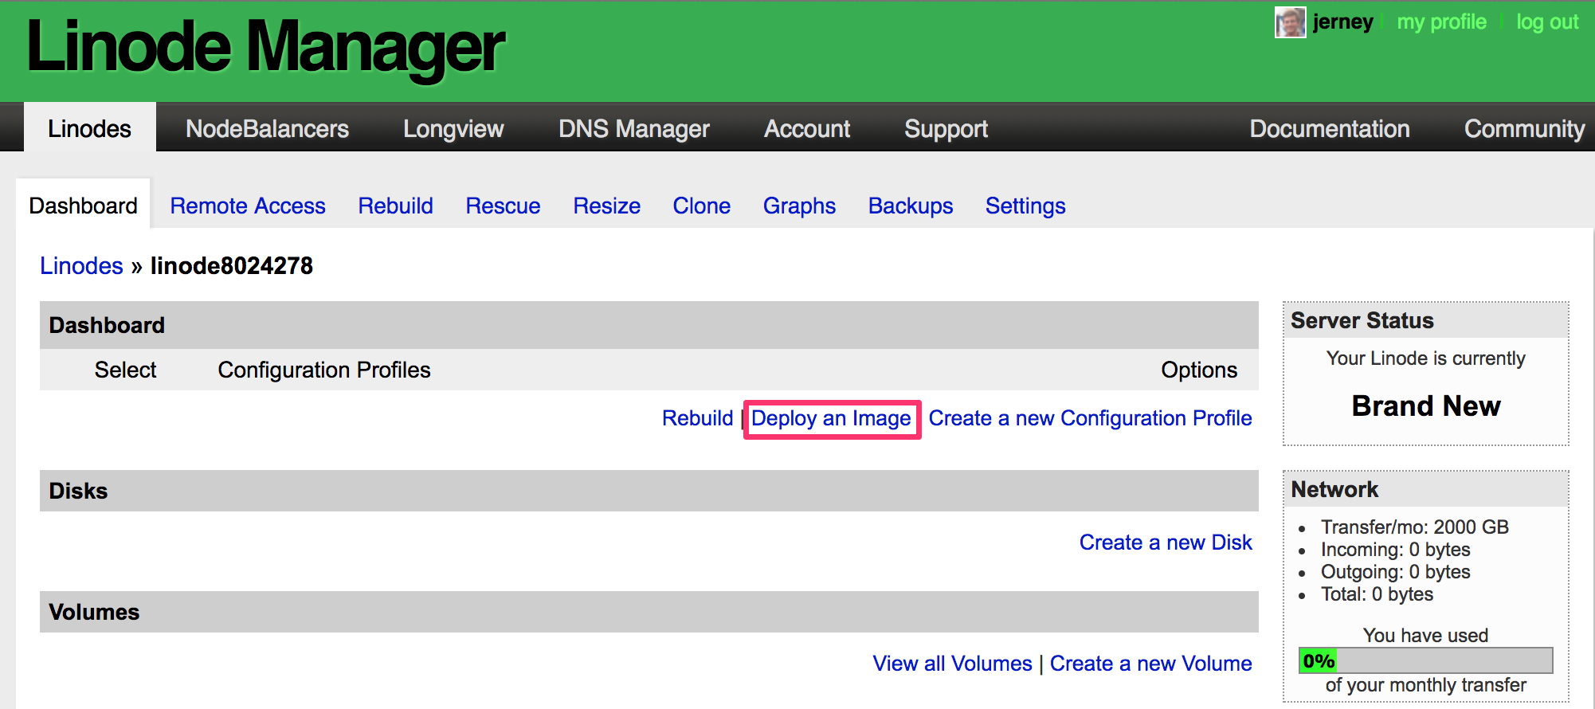
Task: Open the Rebuild sub-tab
Action: 395,206
